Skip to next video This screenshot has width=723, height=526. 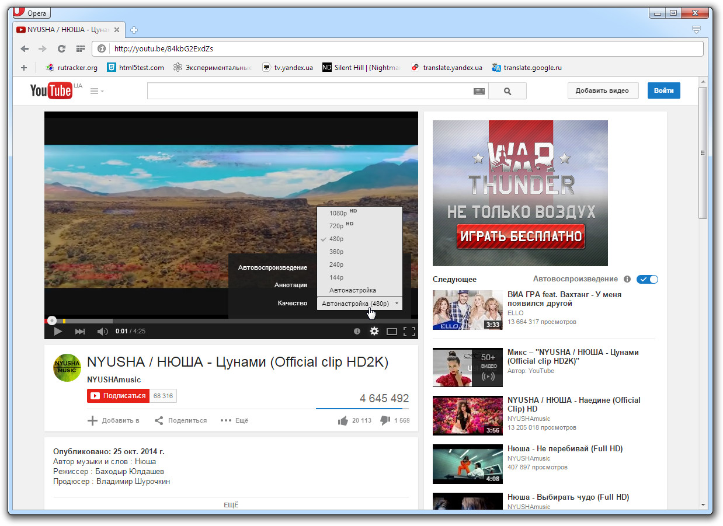coord(80,331)
